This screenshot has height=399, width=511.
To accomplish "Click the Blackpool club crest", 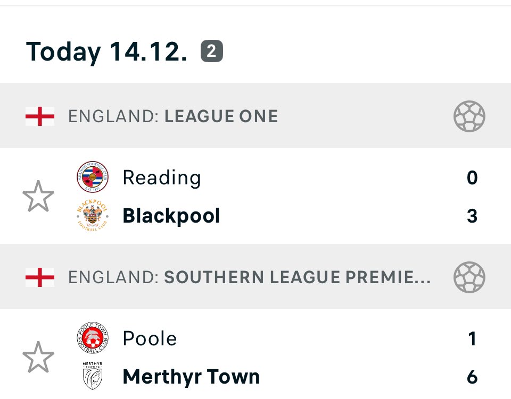I will [93, 216].
